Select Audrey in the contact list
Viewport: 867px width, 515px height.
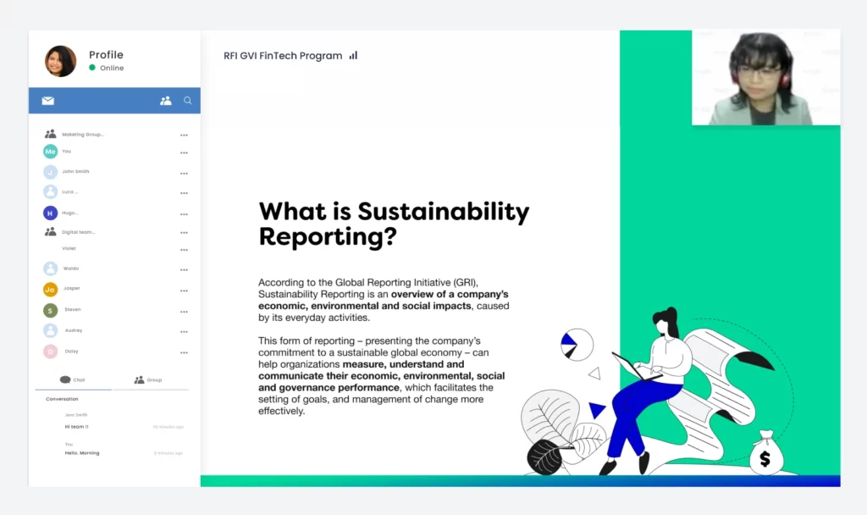coord(73,330)
